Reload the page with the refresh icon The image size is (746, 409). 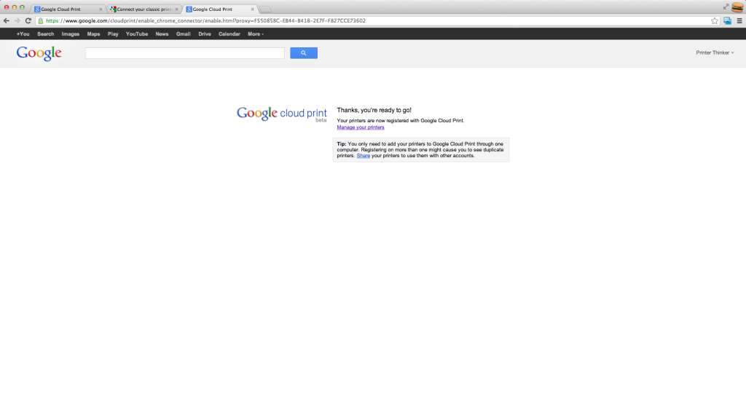28,21
